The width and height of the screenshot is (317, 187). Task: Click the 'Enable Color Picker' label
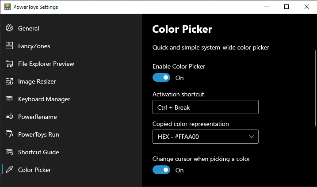coord(179,66)
